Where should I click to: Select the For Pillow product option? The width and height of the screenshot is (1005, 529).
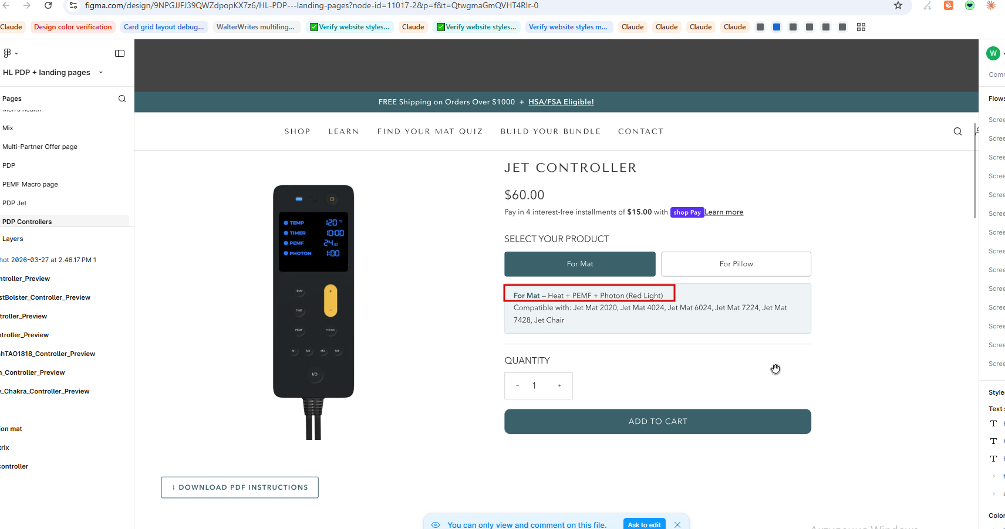[736, 264]
